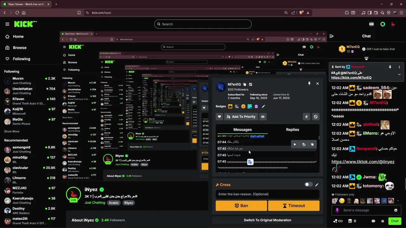The width and height of the screenshot is (406, 228).
Task: Focus the Kick search bar
Action: [x=203, y=24]
